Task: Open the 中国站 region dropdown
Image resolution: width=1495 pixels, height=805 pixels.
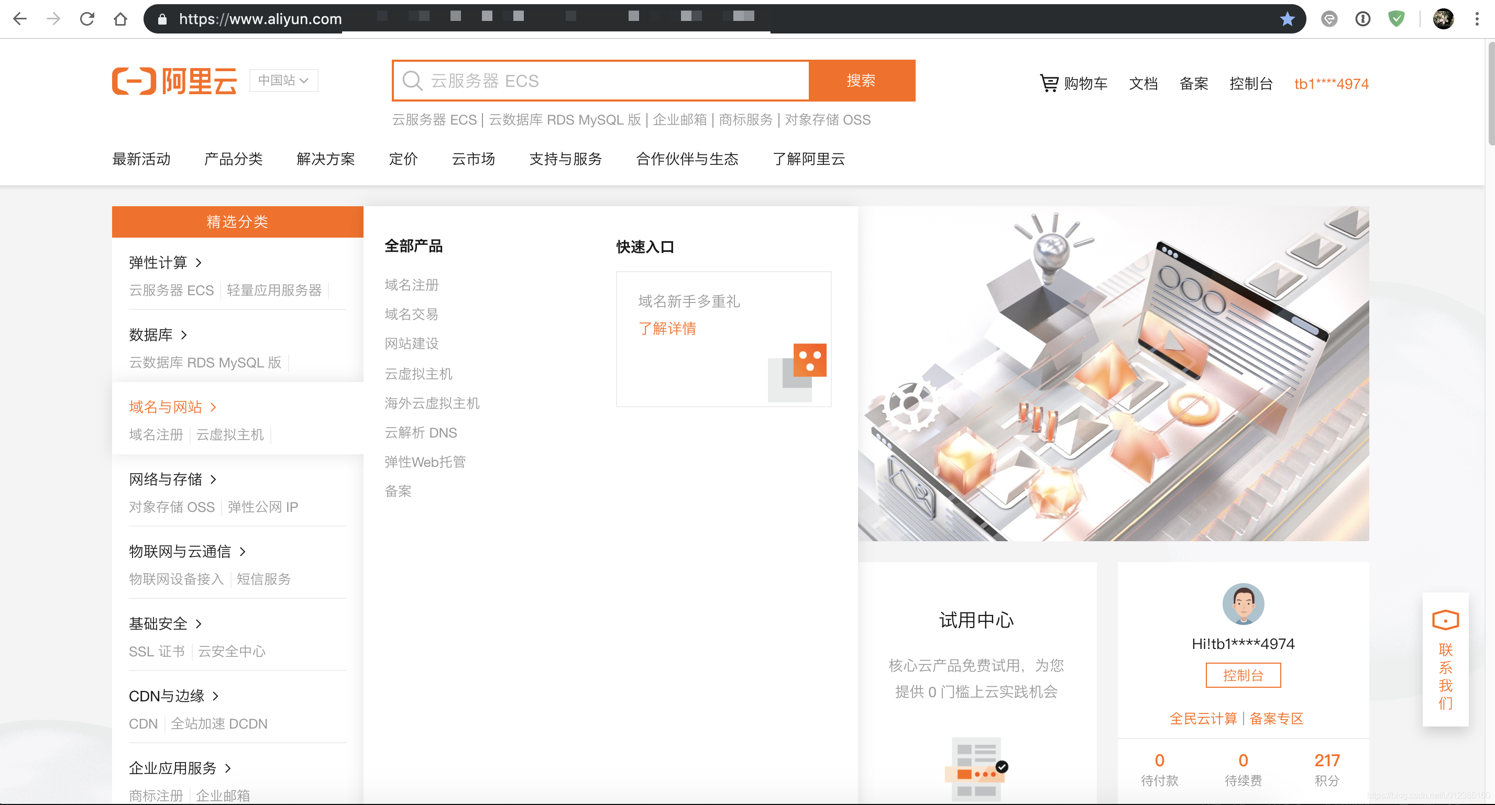Action: click(283, 80)
